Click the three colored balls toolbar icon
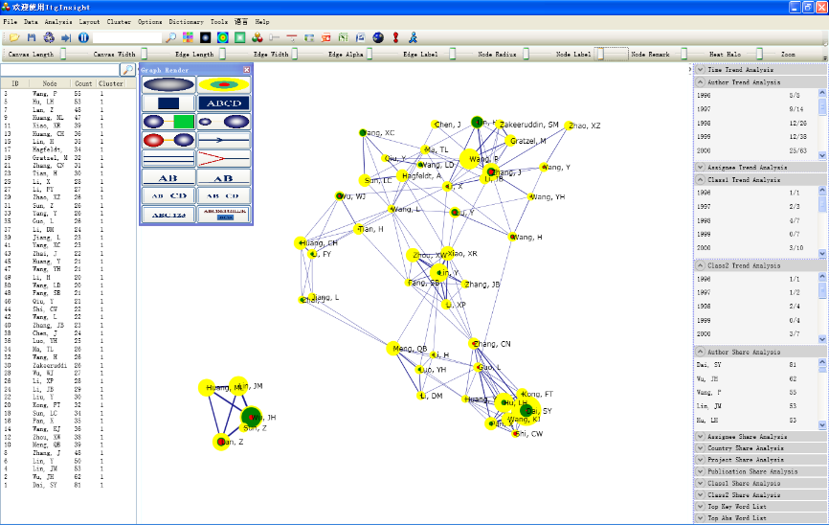This screenshot has width=829, height=525. tap(258, 37)
